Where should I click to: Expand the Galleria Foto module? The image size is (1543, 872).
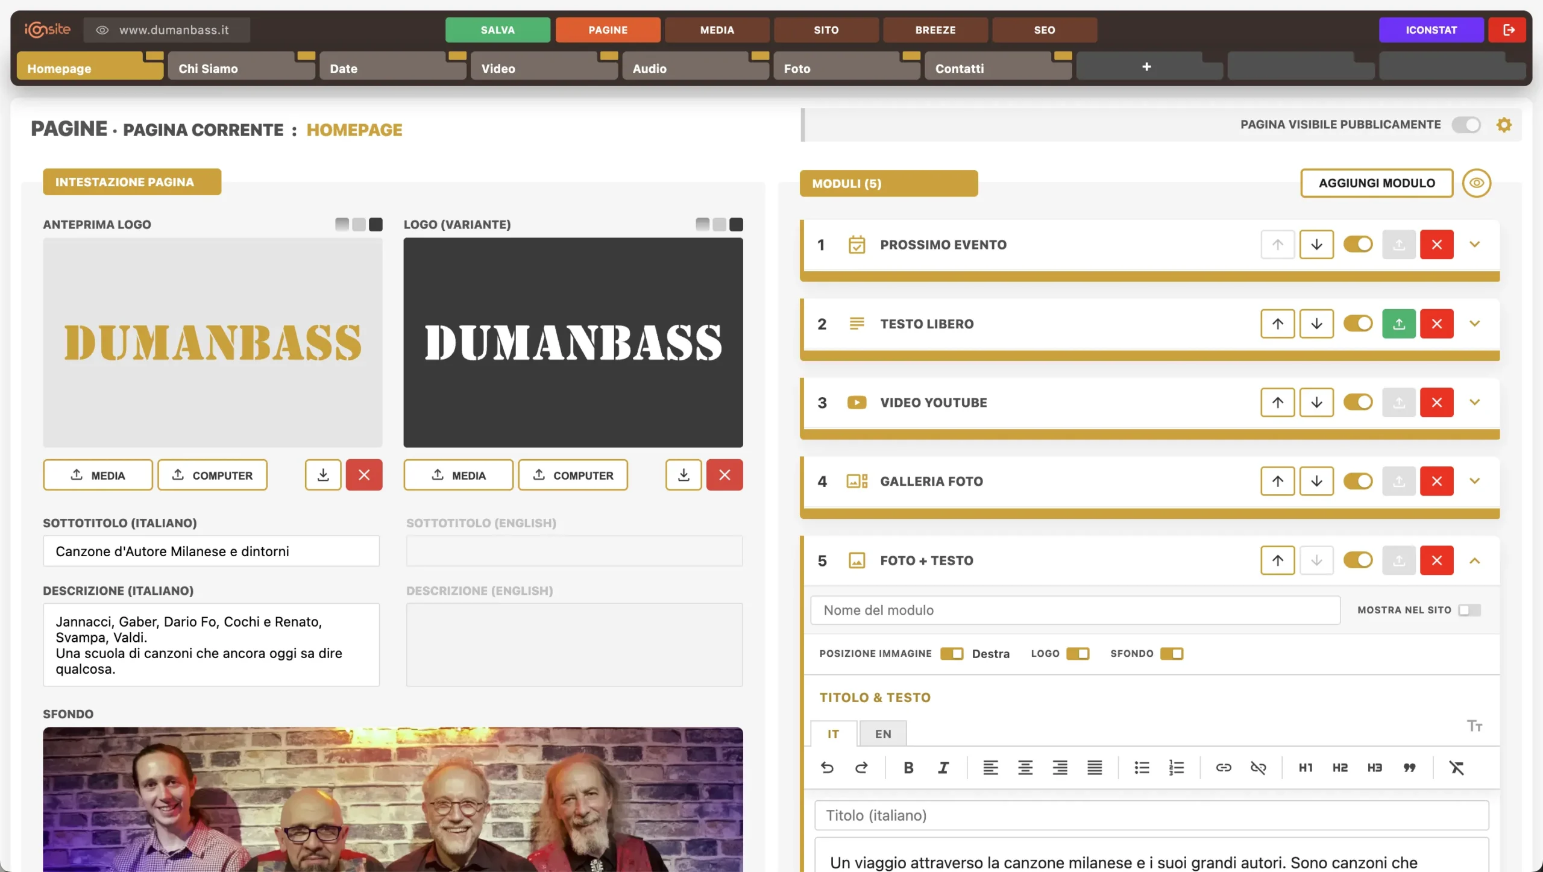(x=1474, y=481)
